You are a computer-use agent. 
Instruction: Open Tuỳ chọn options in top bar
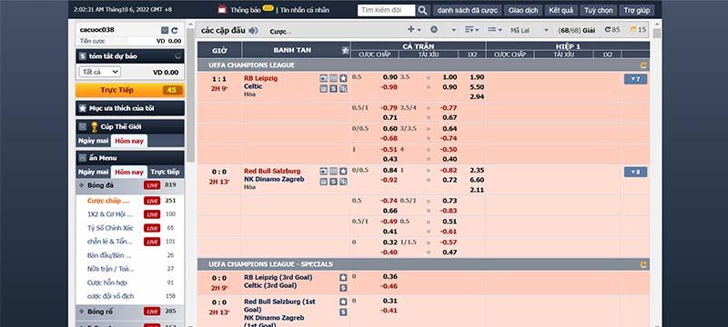[x=598, y=10]
